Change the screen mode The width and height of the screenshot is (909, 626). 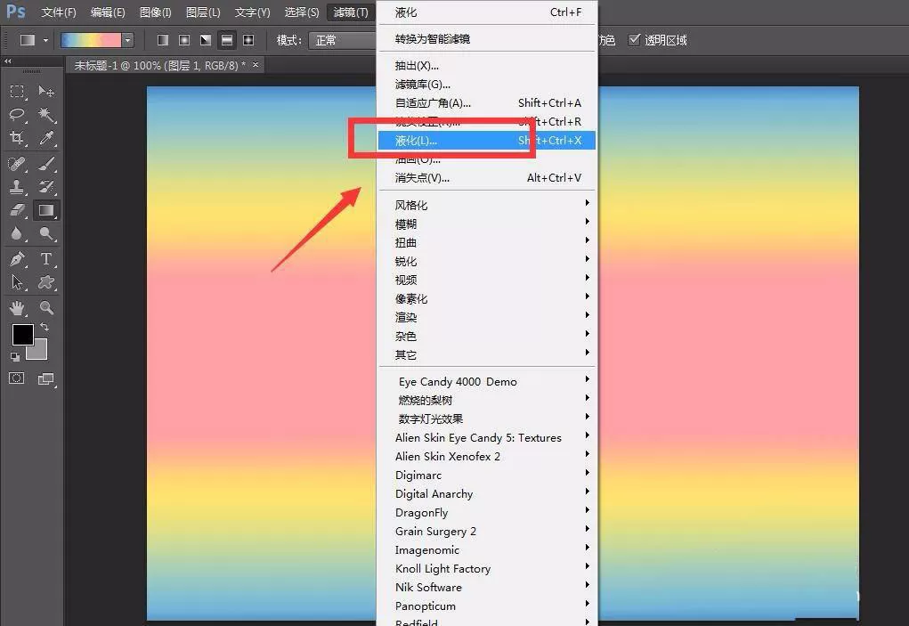(45, 379)
